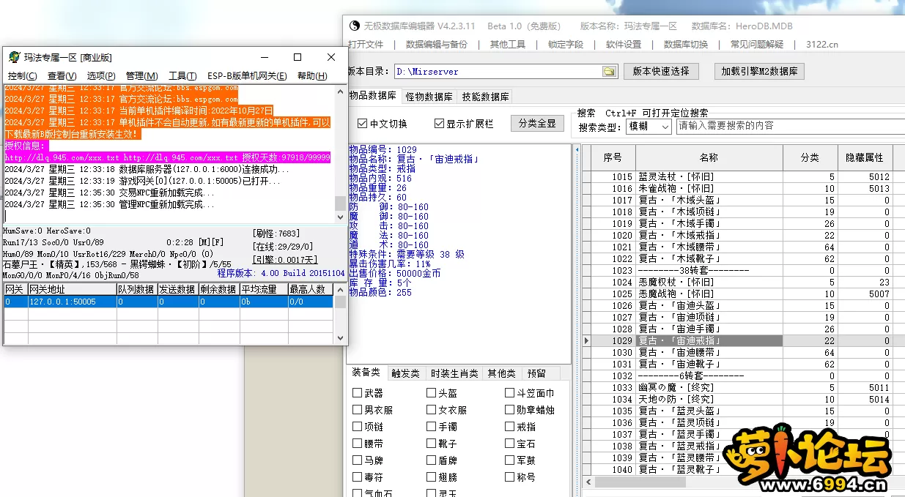
Task: Check the 手镯 checkbox
Action: tap(431, 426)
